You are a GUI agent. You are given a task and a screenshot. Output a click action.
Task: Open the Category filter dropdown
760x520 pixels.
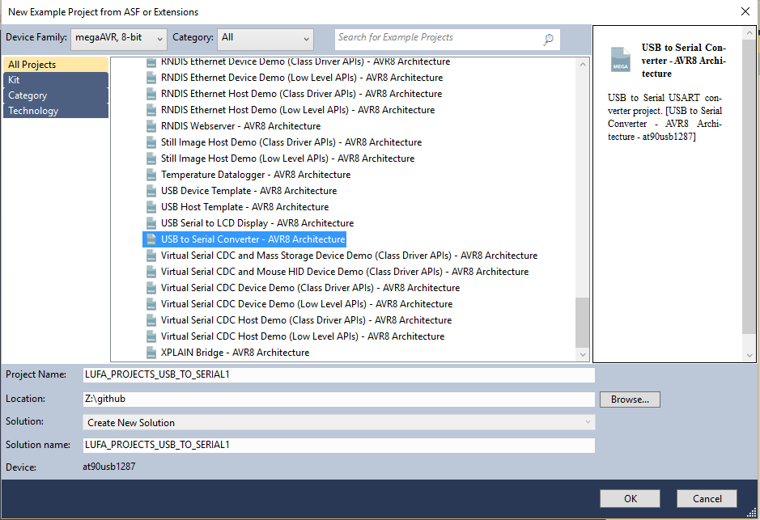265,39
